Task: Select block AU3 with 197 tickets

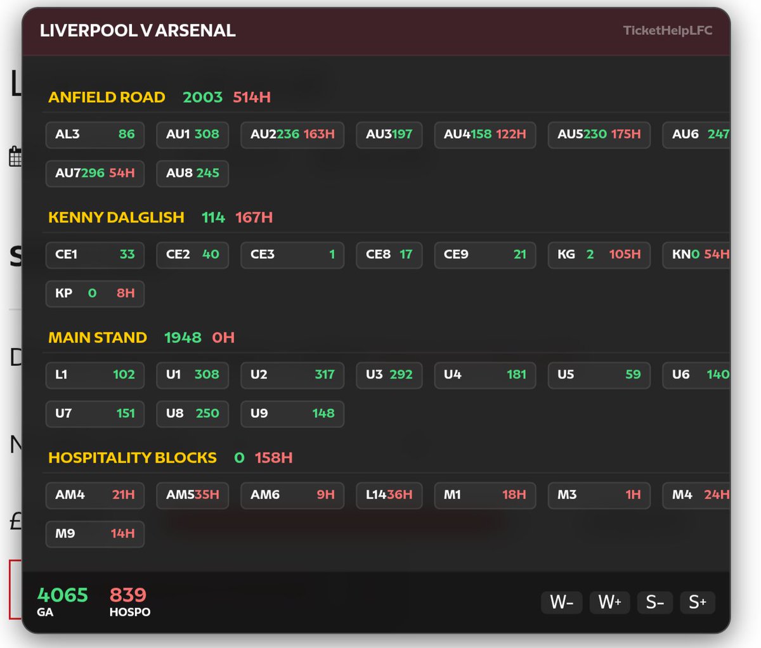Action: (389, 134)
